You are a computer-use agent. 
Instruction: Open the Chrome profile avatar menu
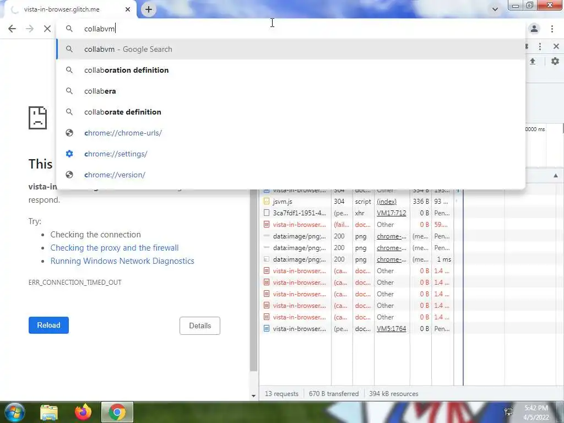[x=534, y=29]
